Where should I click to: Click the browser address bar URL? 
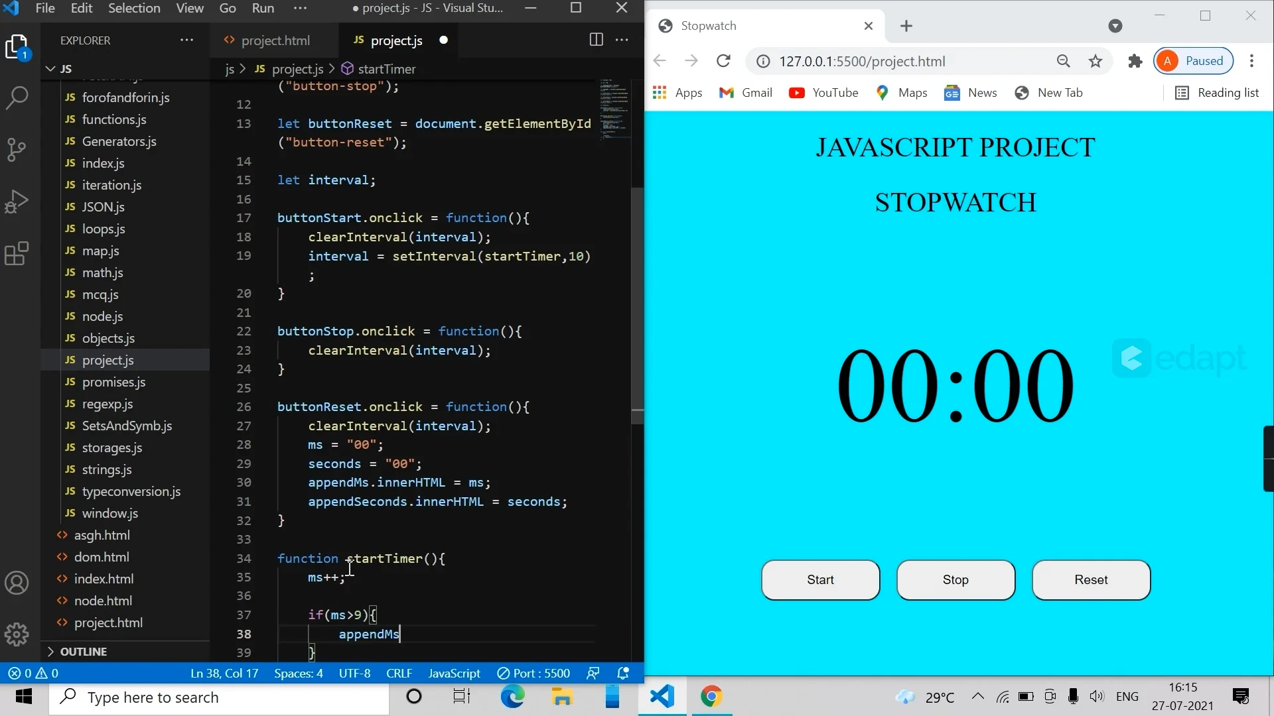(861, 61)
